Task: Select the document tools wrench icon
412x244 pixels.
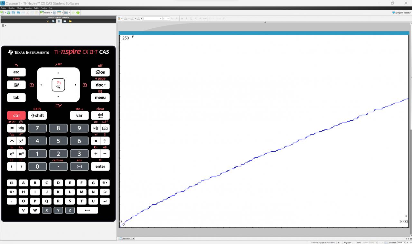Action: coord(47,21)
